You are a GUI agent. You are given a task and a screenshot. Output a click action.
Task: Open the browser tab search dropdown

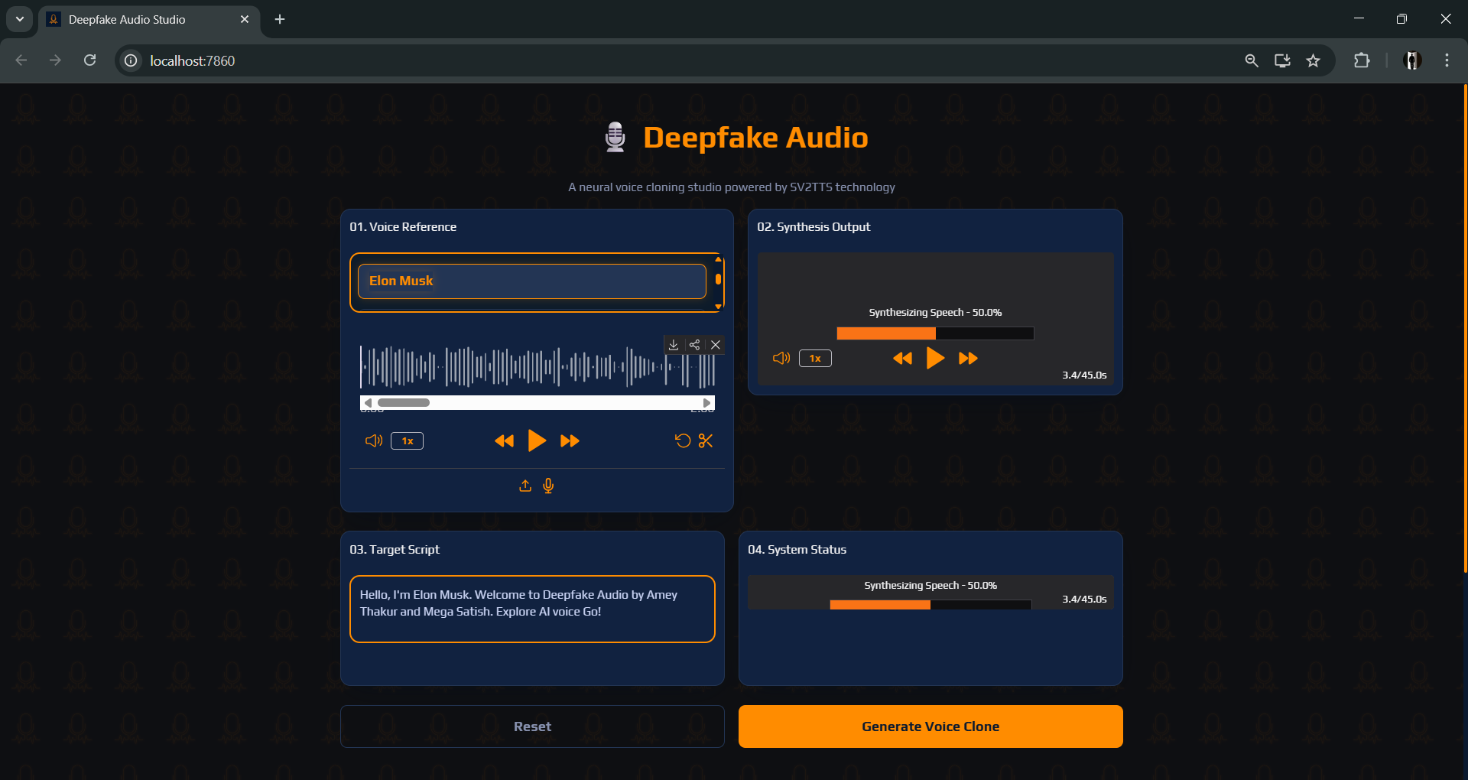point(20,19)
